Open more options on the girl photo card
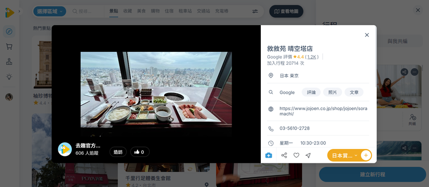Viewport: 429px width, 187px height. (415, 72)
